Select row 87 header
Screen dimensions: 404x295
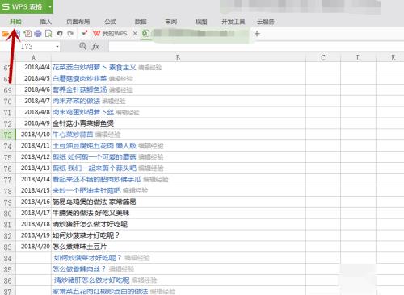click(8, 291)
